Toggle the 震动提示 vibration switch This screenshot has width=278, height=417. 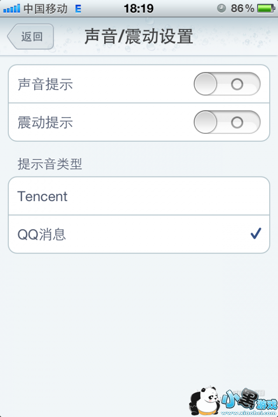(227, 122)
